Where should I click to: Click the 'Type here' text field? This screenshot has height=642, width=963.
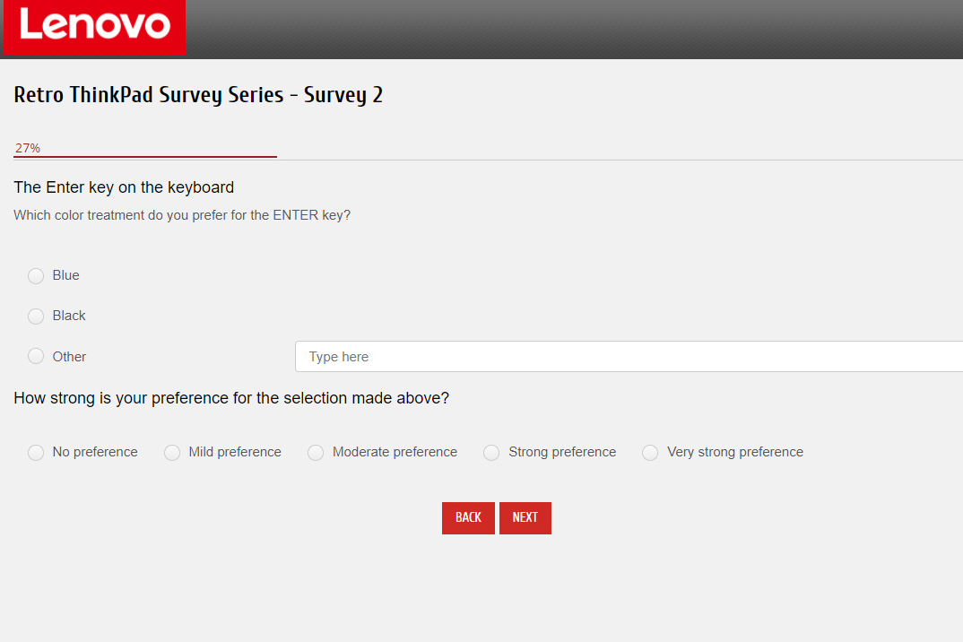coord(628,357)
